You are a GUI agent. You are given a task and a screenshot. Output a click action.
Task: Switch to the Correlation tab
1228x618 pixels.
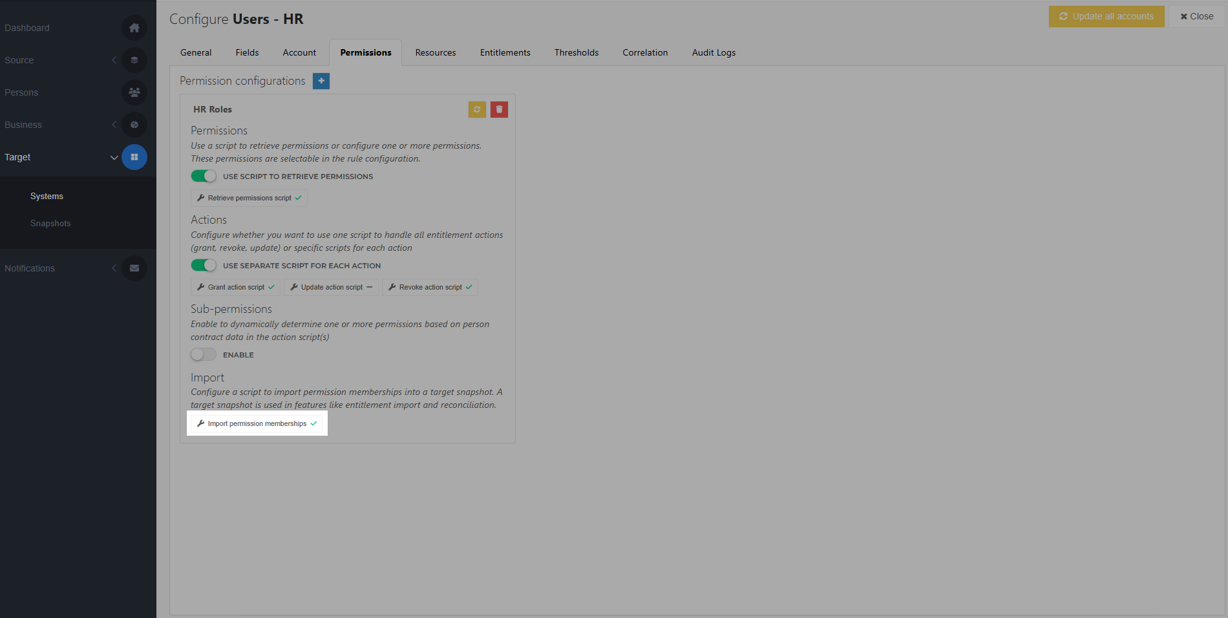(x=645, y=52)
